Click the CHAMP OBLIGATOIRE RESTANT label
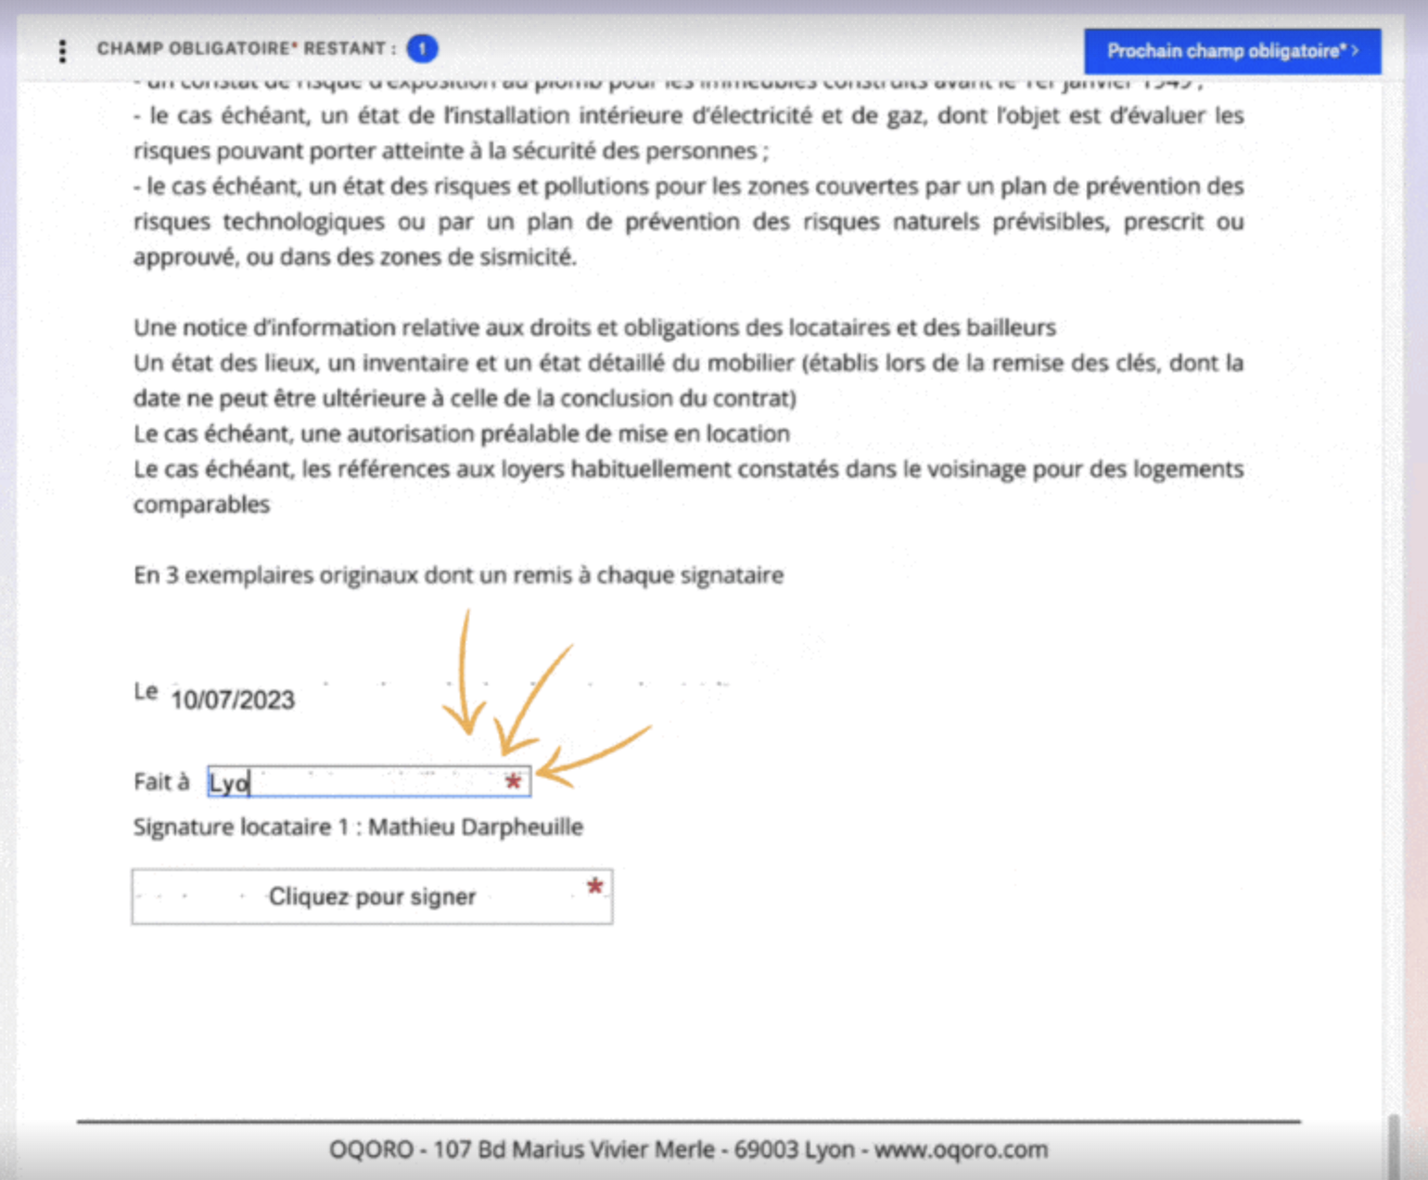This screenshot has width=1428, height=1180. tap(246, 48)
